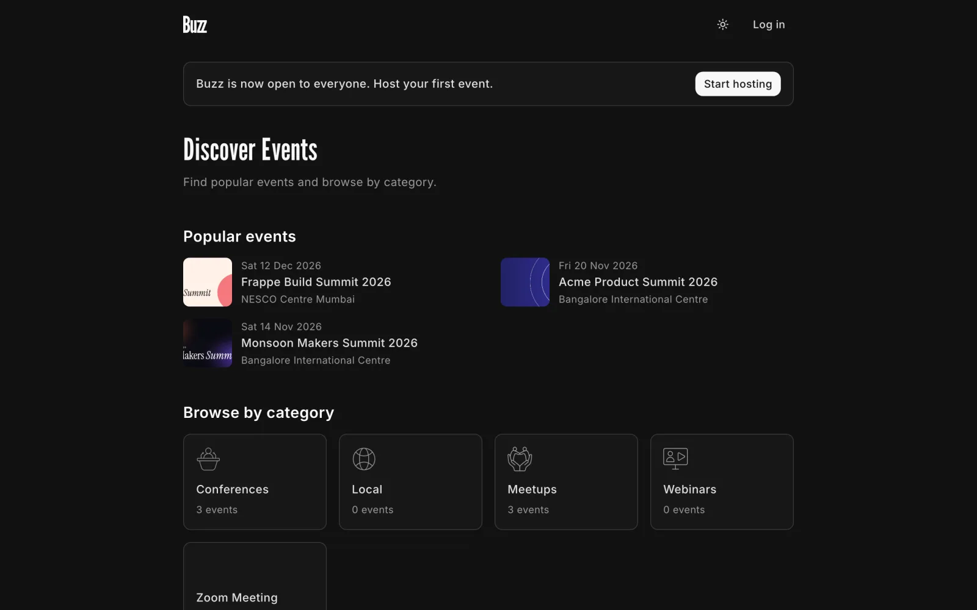Screen dimensions: 977x610
Task: Click '0 events' under Local
Action: (372, 510)
